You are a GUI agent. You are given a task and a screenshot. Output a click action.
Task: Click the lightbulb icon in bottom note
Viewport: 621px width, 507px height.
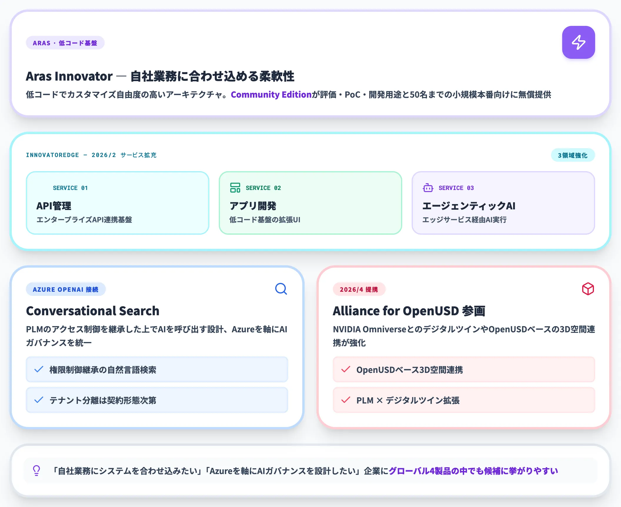coord(36,471)
